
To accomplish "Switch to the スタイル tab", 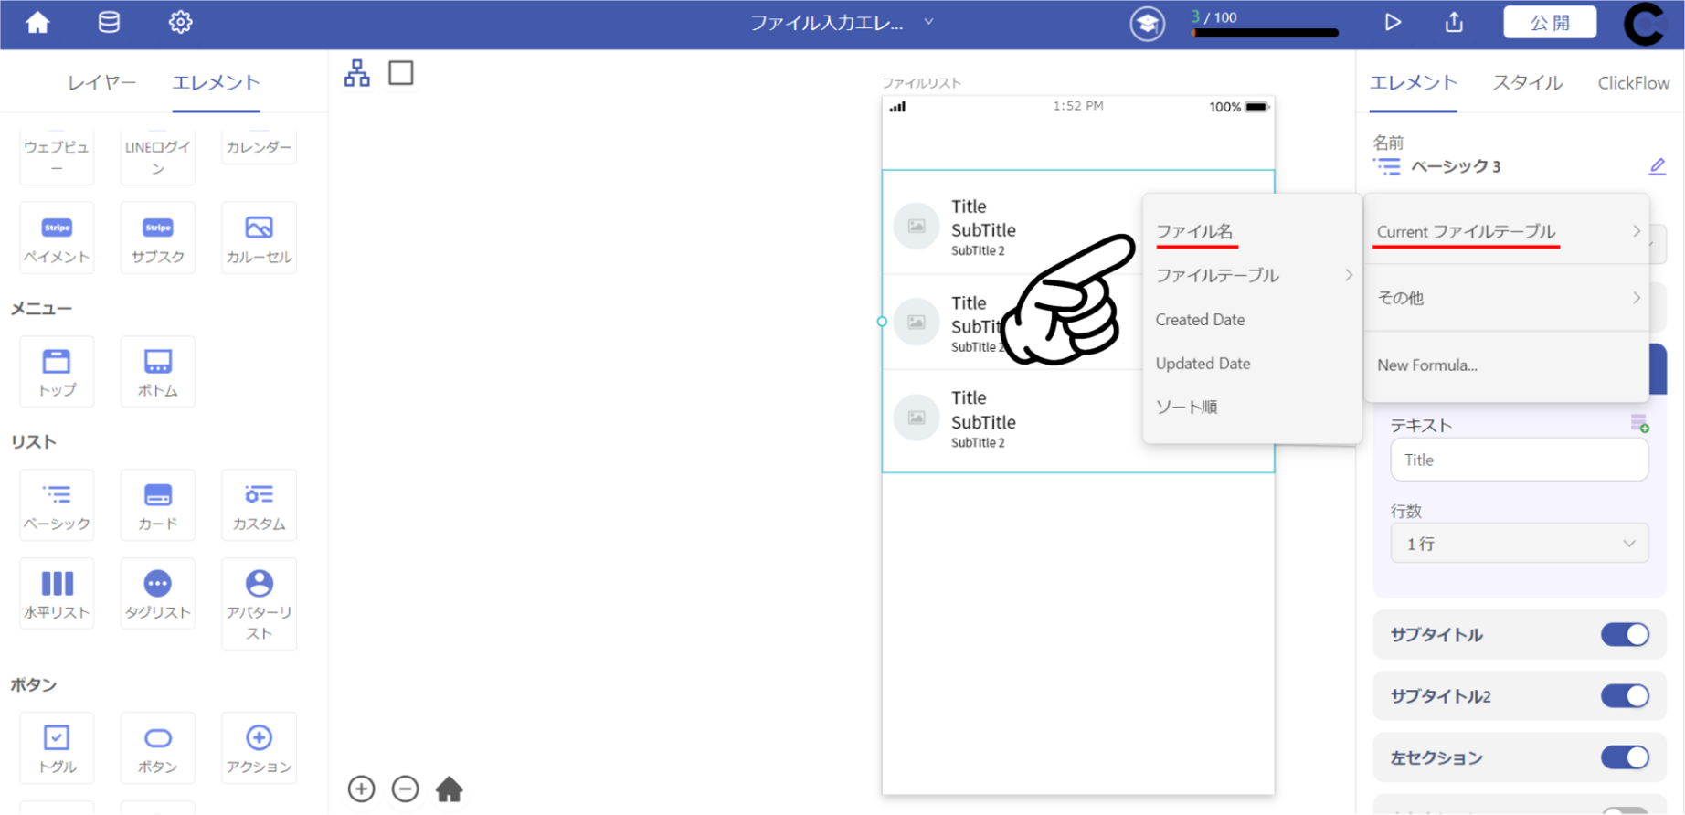I will (x=1528, y=82).
